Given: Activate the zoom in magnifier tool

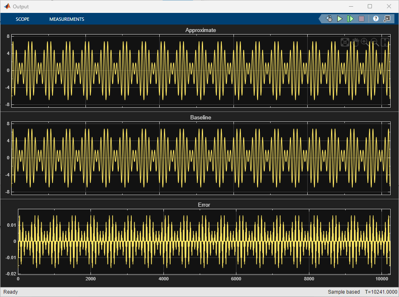Looking at the screenshot, I should pos(365,42).
